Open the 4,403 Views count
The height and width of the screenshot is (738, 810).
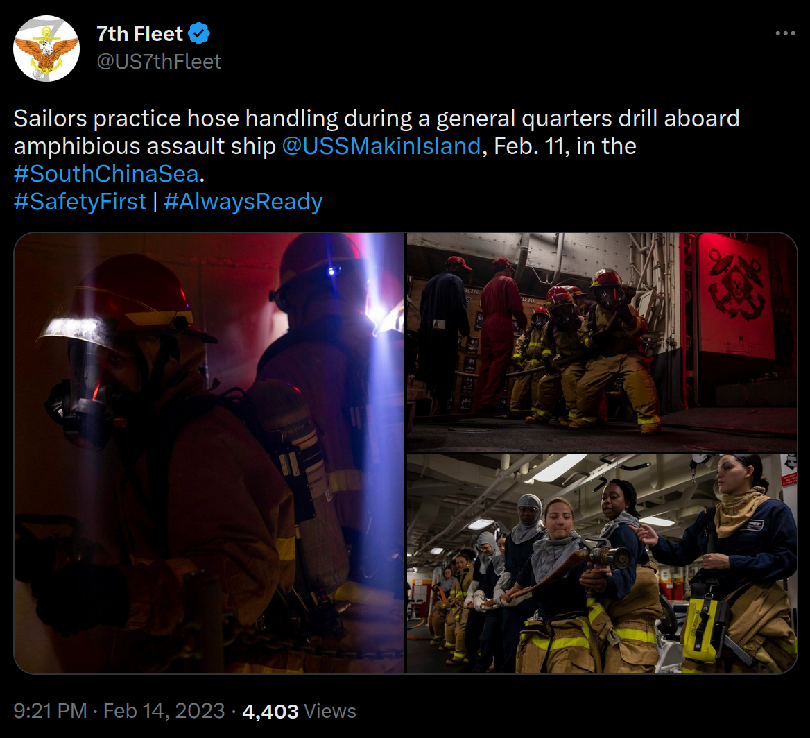tap(299, 711)
